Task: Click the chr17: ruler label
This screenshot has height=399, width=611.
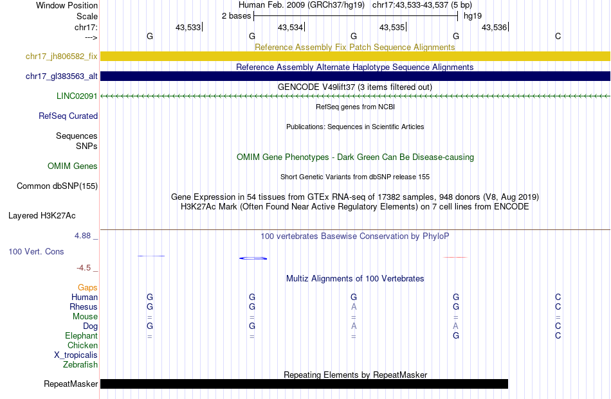Action: tap(86, 27)
